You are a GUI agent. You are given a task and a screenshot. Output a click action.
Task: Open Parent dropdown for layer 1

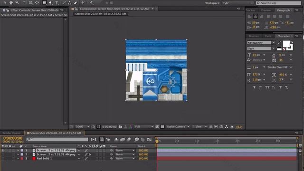coord(124,150)
